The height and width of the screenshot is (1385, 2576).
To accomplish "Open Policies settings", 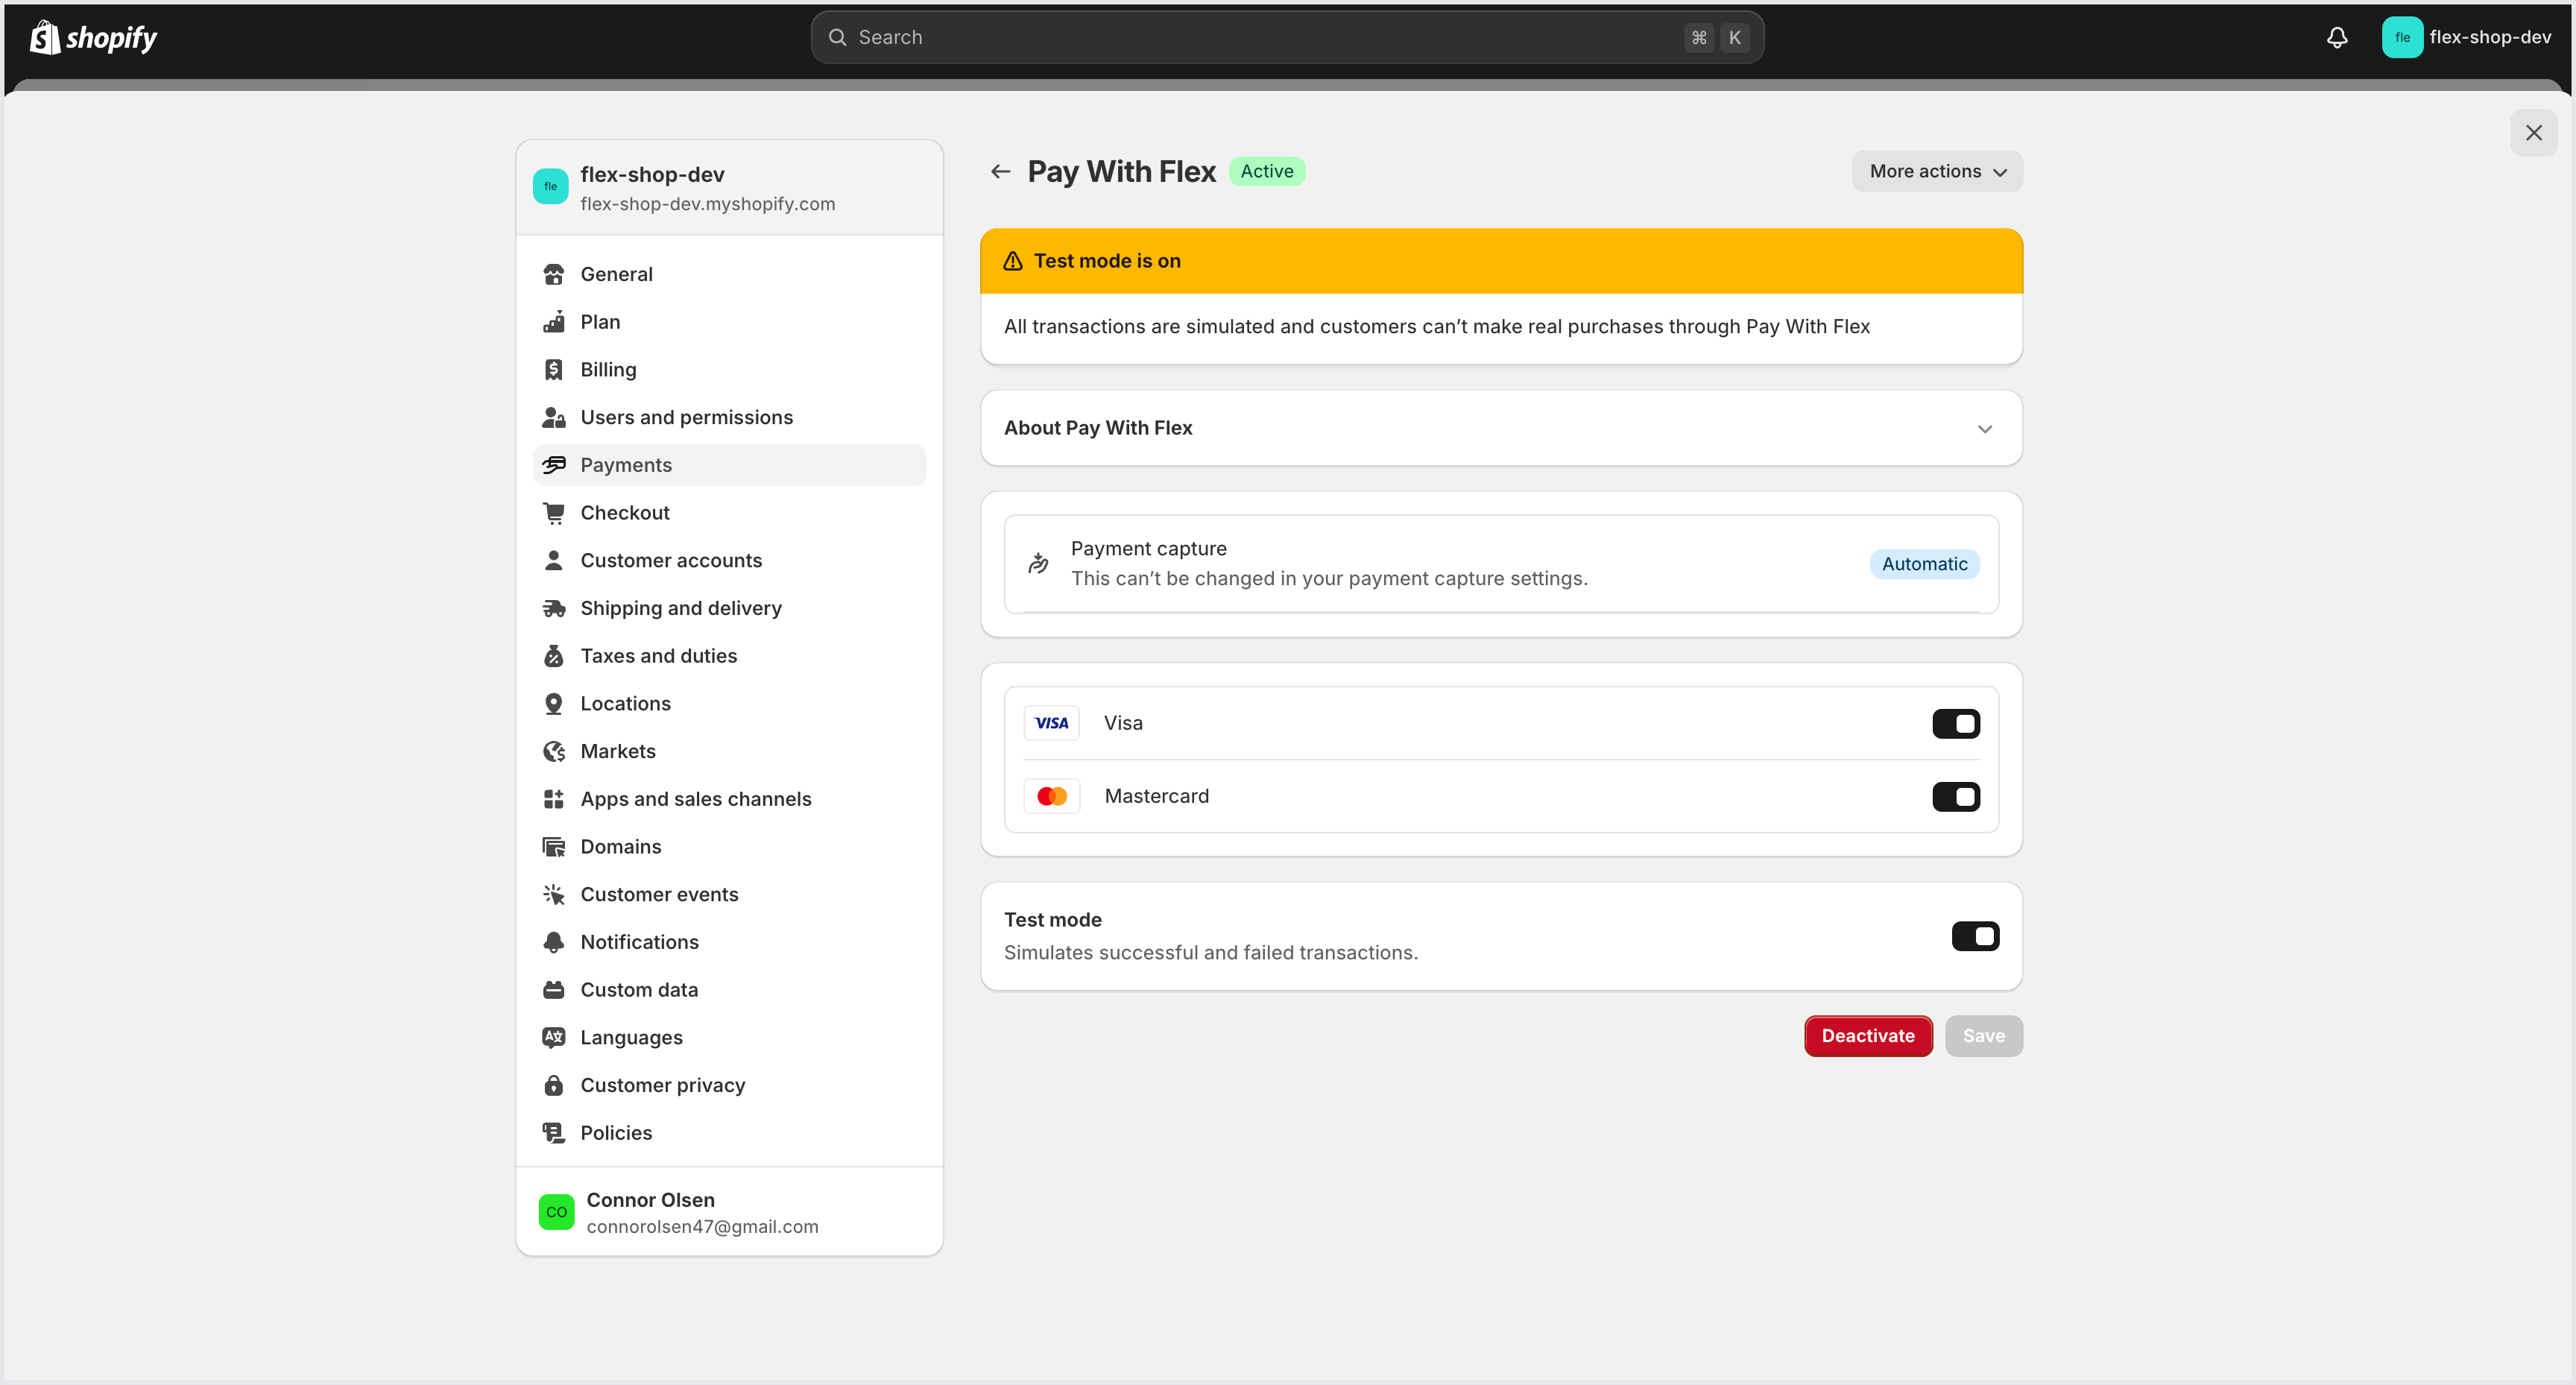I will coord(730,1133).
